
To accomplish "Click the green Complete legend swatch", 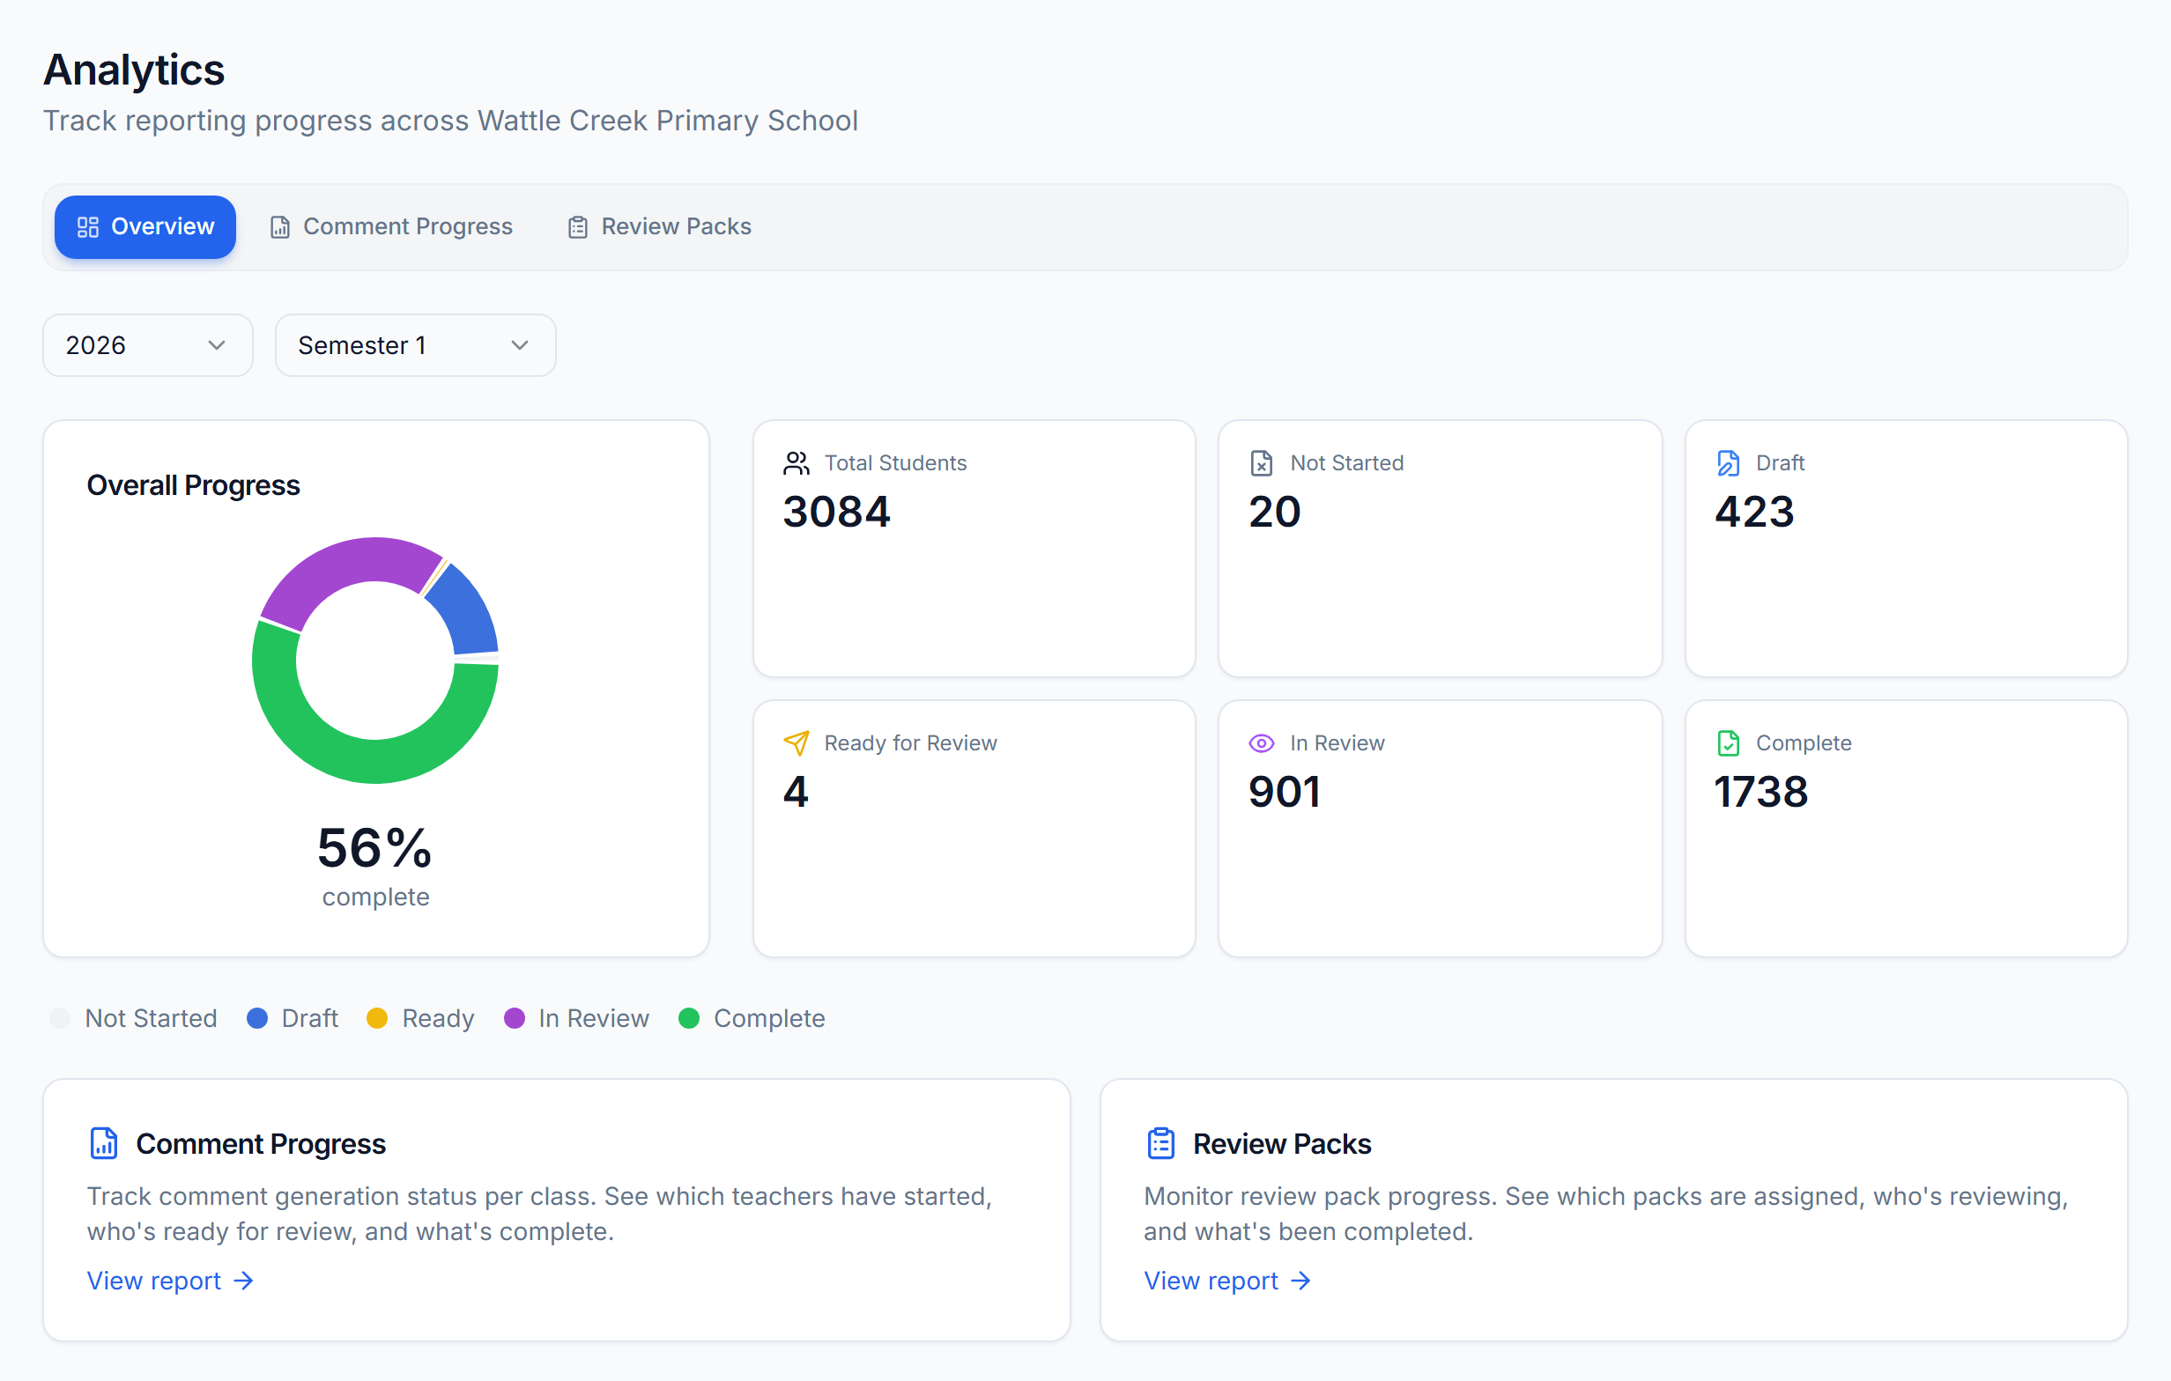I will pyautogui.click(x=689, y=1019).
